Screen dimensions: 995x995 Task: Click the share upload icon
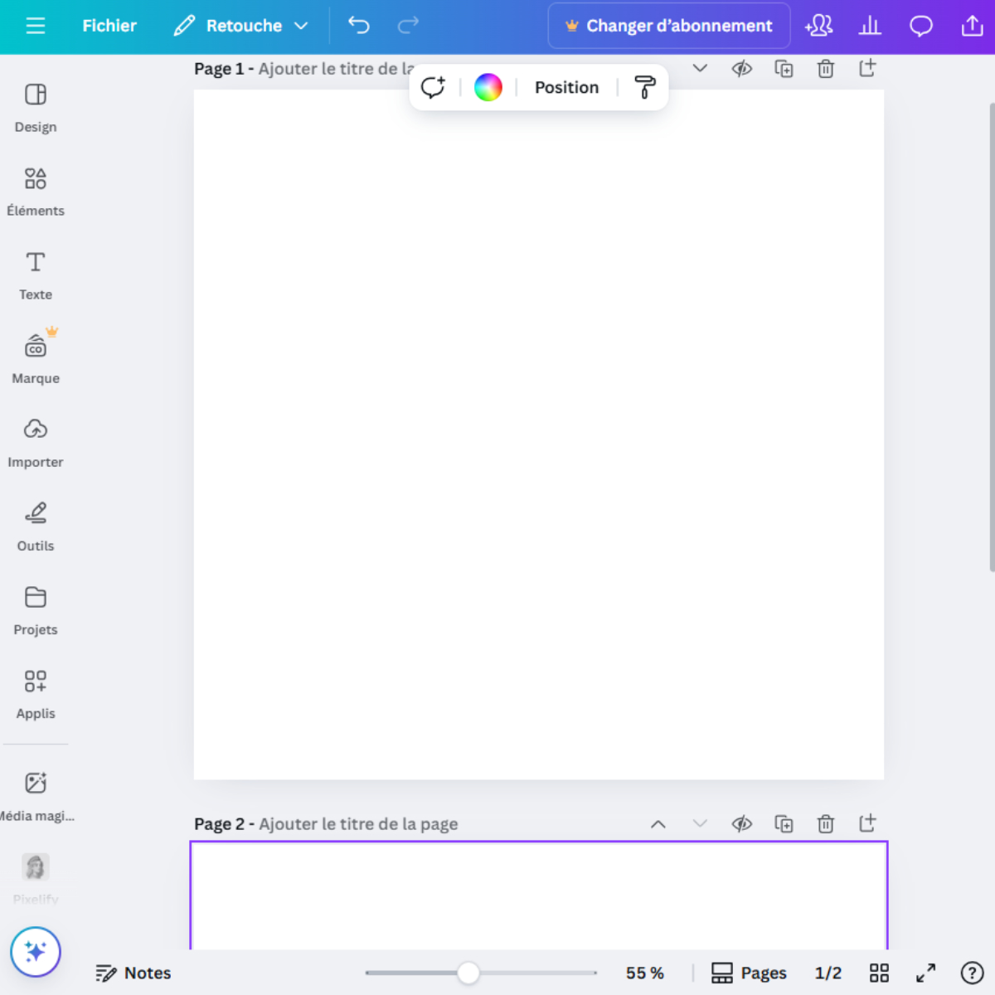point(972,26)
